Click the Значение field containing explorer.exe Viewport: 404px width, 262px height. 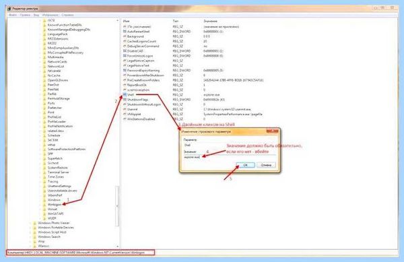(230, 157)
